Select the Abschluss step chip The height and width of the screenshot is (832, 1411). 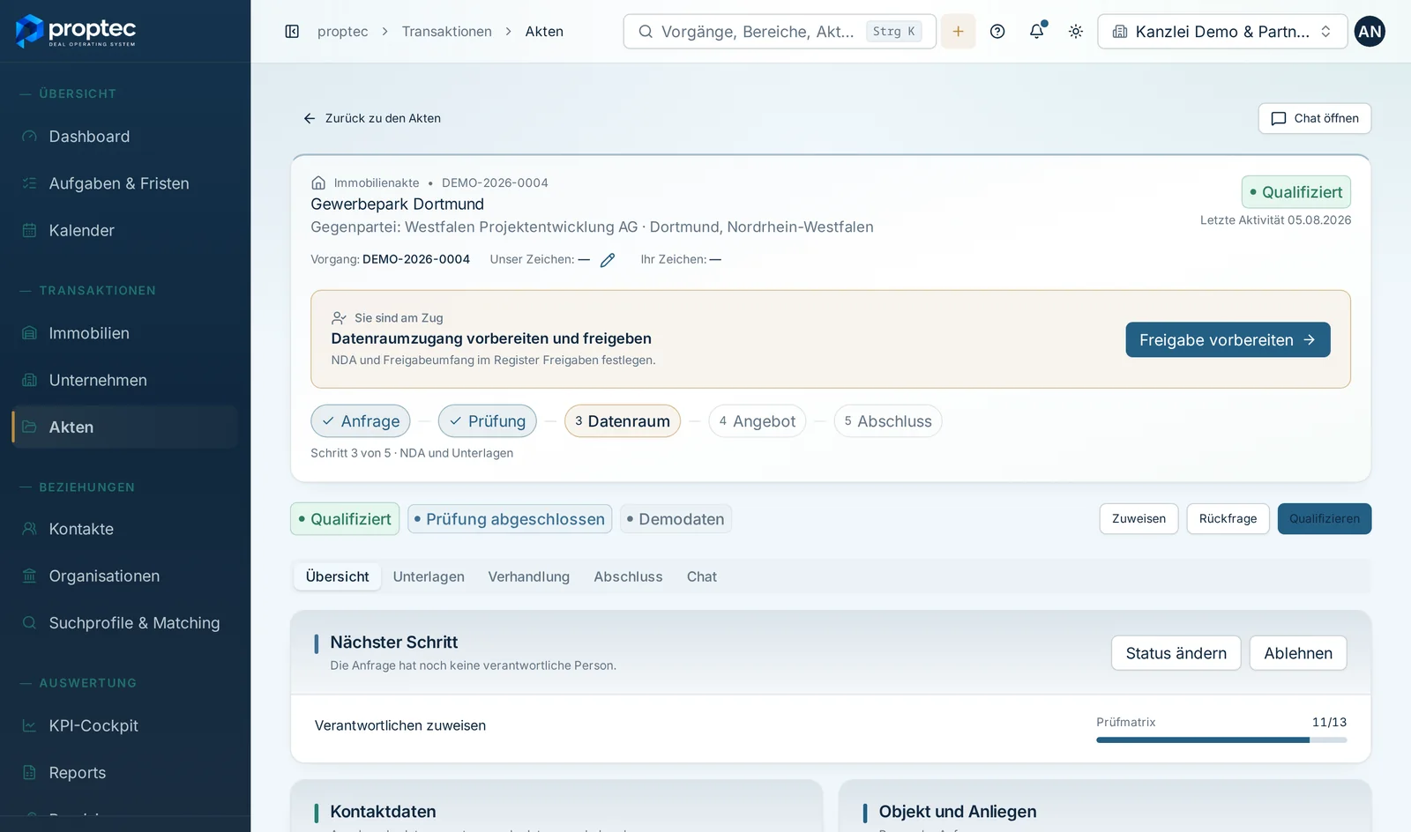point(888,421)
